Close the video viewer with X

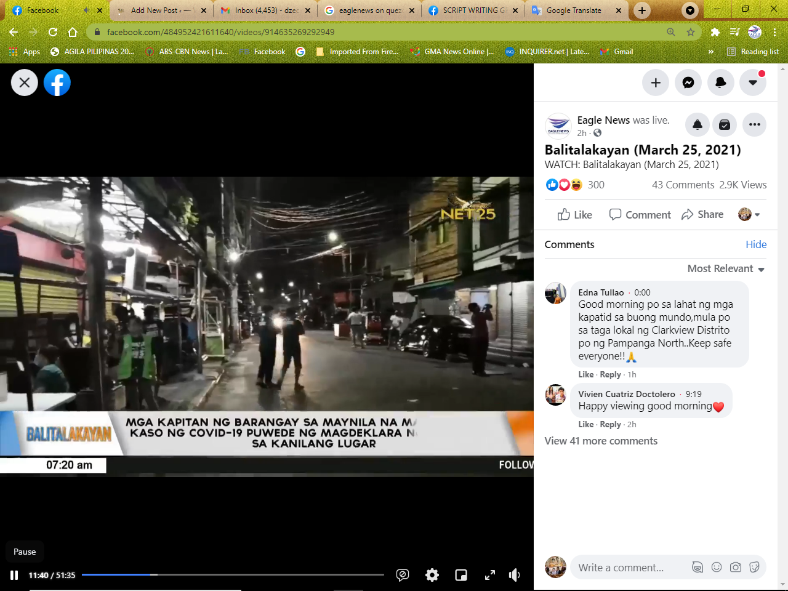25,82
